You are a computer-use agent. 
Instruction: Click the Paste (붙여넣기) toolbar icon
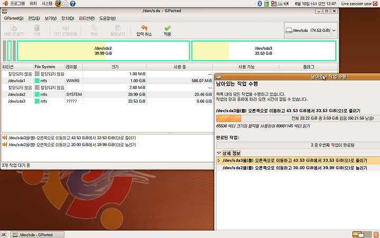118,28
